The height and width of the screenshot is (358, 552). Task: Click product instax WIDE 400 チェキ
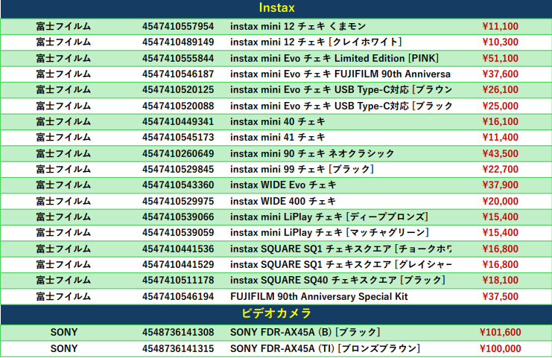(x=283, y=201)
